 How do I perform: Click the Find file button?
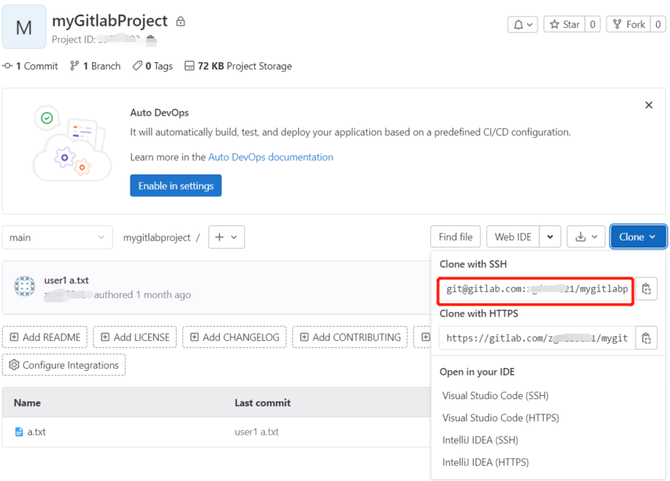(x=456, y=237)
